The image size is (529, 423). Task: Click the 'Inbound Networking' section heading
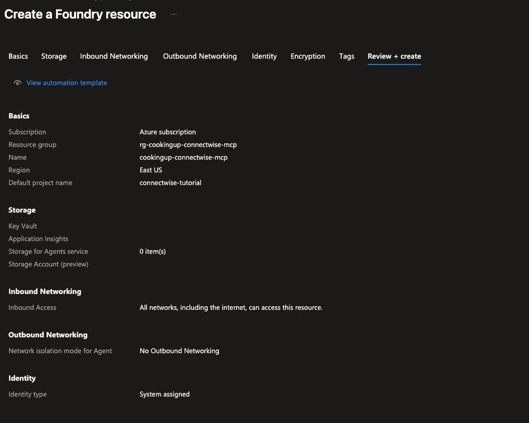pyautogui.click(x=45, y=291)
